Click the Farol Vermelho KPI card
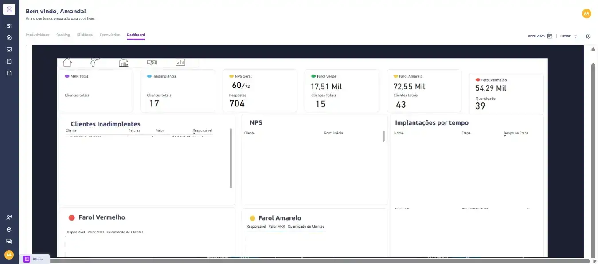Image resolution: width=598 pixels, height=264 pixels. coord(506,94)
